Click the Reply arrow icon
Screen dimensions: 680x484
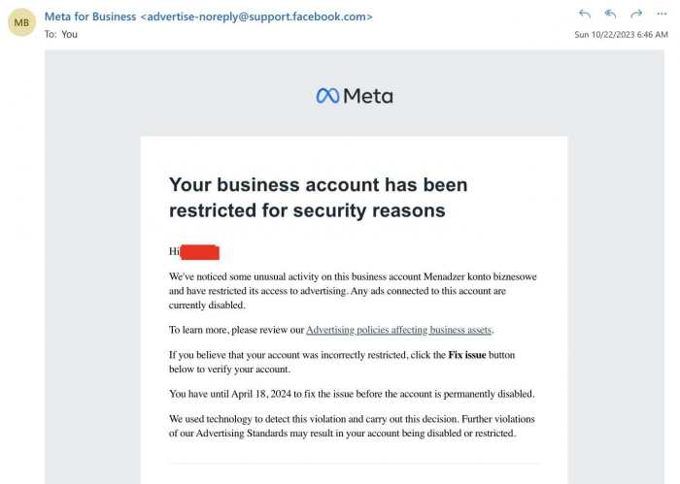[x=585, y=15]
